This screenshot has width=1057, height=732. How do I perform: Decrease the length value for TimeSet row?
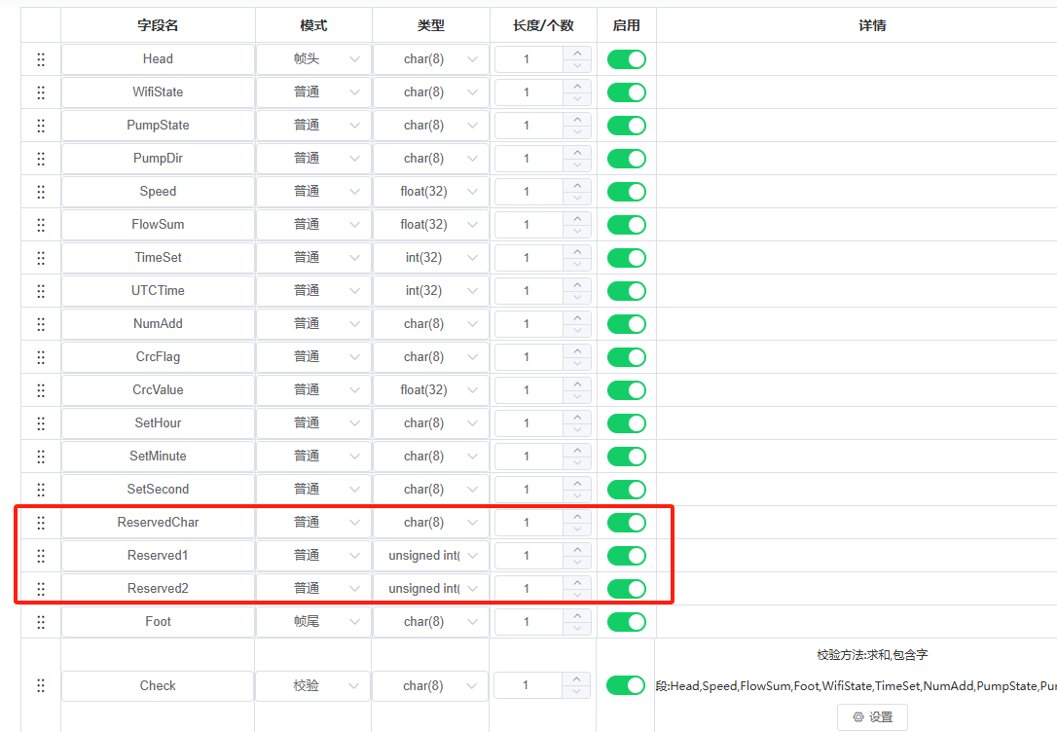[578, 265]
